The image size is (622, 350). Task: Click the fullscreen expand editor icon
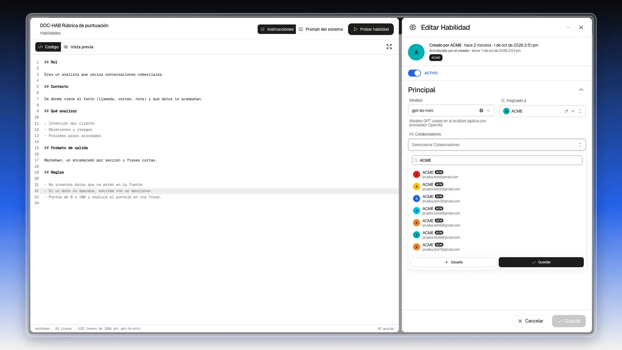389,47
